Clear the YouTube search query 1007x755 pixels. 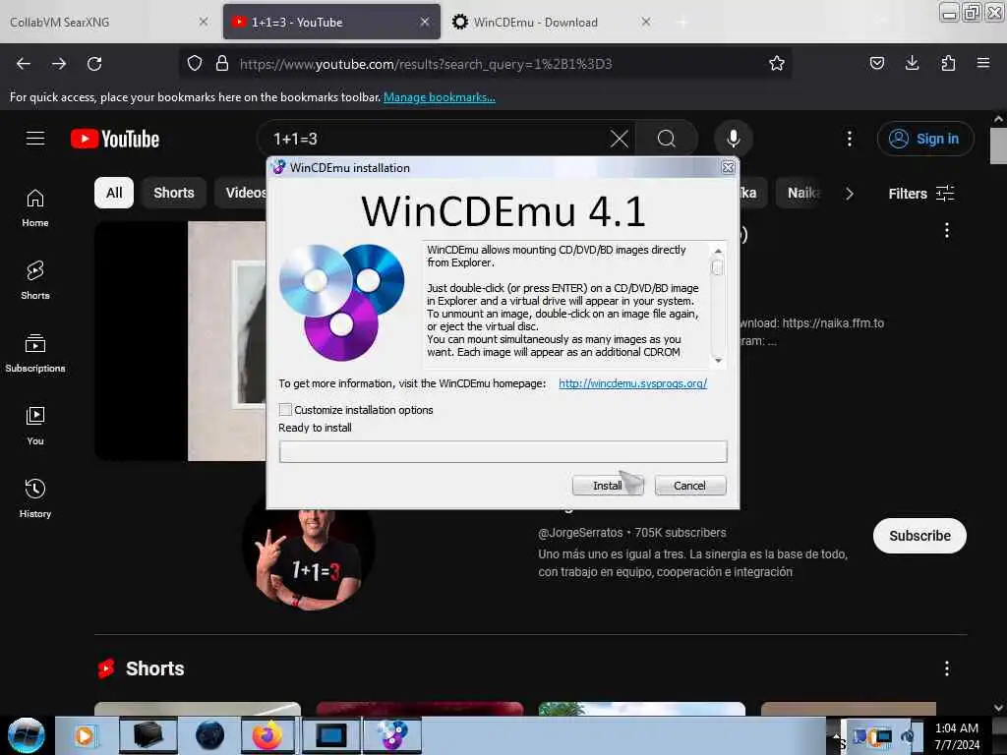coord(620,139)
